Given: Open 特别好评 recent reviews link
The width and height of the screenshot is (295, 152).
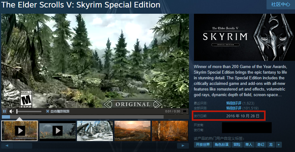Looking at the screenshot, I should pos(234,103).
